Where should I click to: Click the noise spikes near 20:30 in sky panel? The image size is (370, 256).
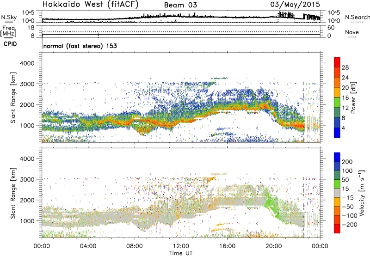[x=286, y=15]
